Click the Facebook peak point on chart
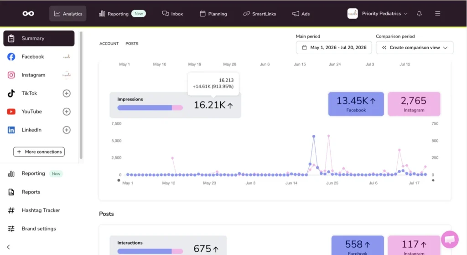This screenshot has width=467, height=255. point(314,137)
